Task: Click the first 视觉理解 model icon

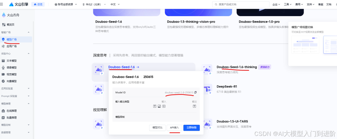Action: click(98, 124)
